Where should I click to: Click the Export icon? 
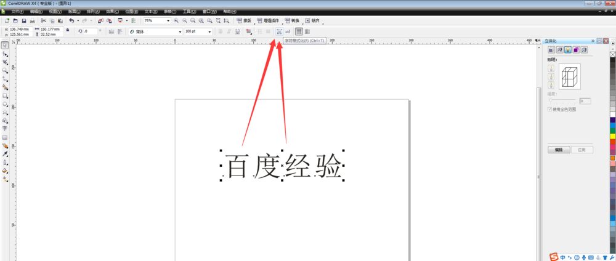[x=108, y=20]
